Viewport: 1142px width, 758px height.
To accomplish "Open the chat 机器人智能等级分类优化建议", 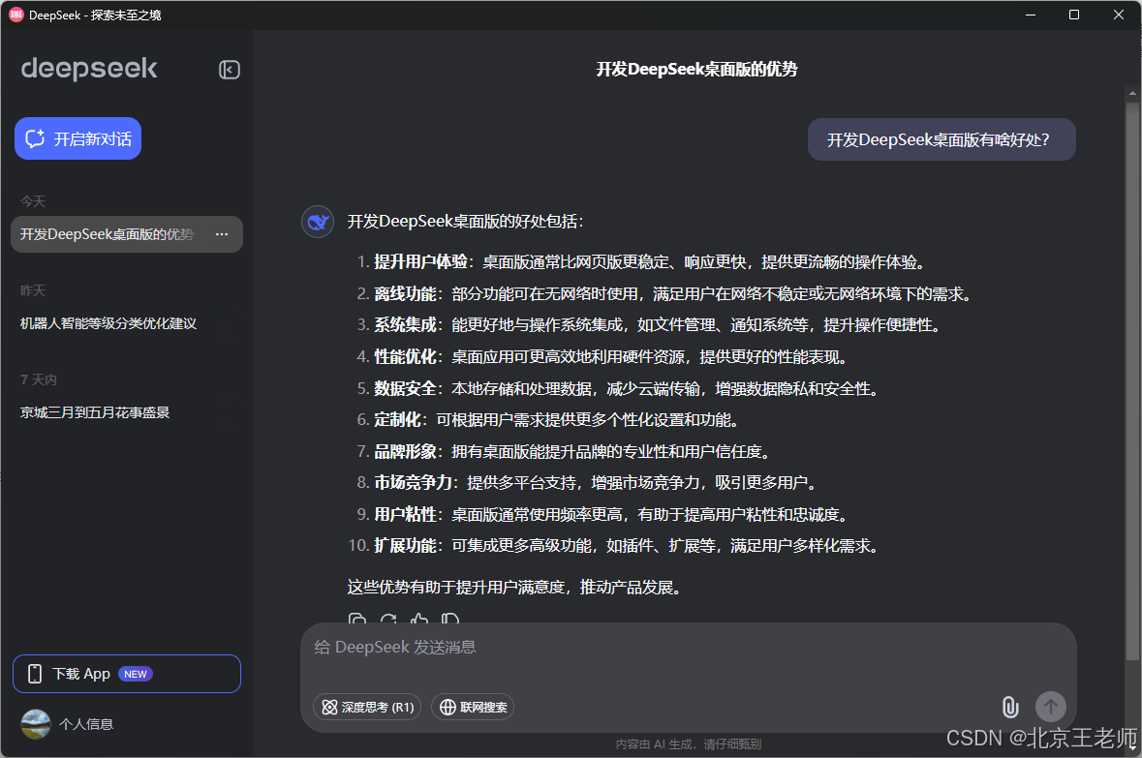I will click(108, 323).
